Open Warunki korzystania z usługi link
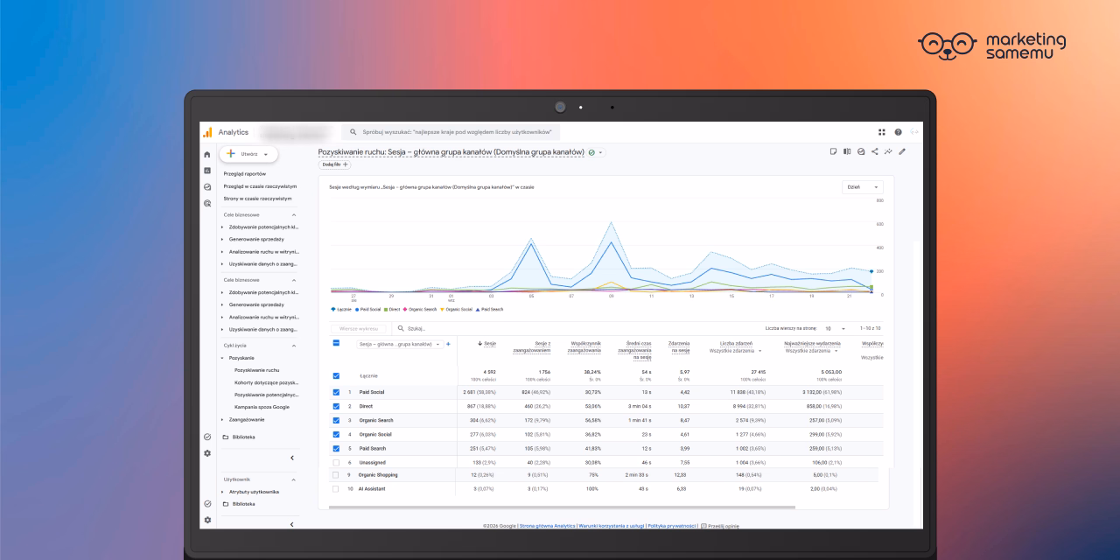 point(611,526)
